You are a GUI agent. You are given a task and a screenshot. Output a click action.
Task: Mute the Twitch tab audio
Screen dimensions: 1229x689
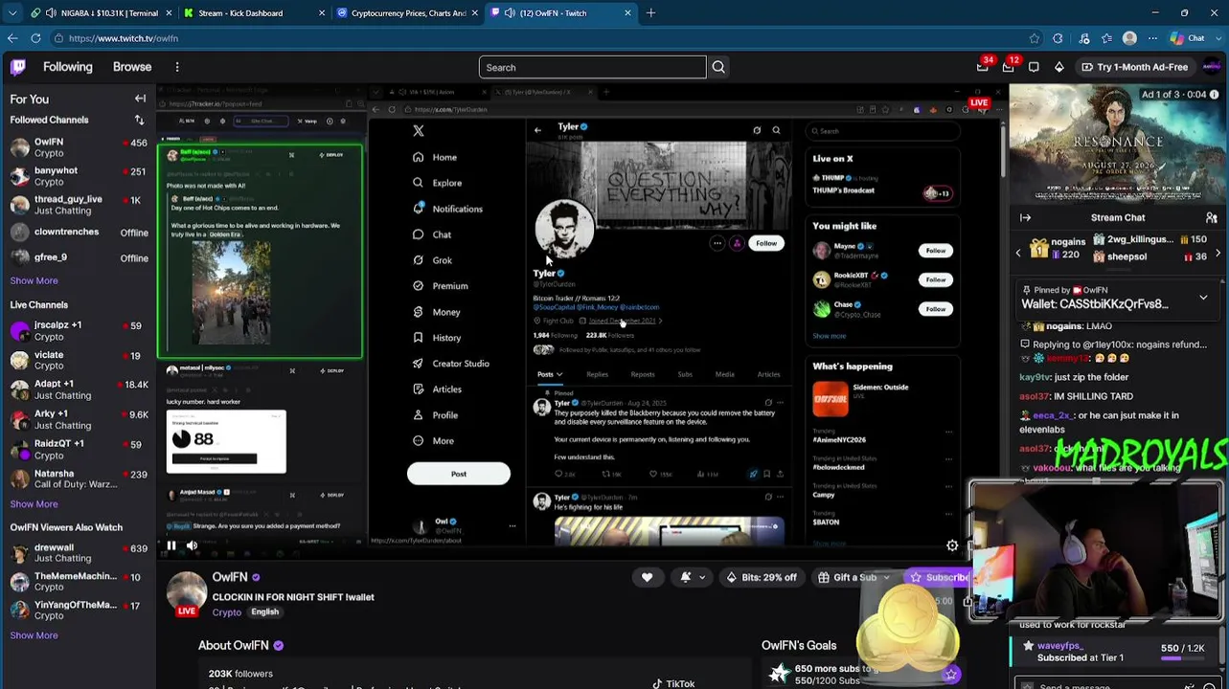tap(509, 13)
